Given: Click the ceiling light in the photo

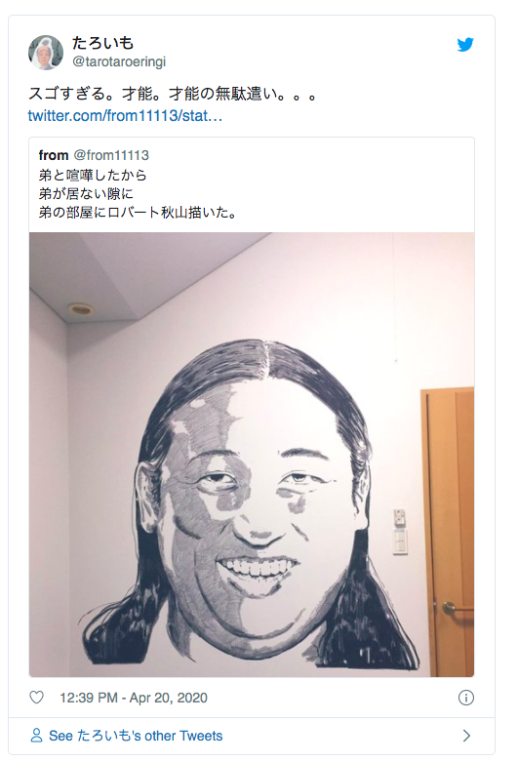Looking at the screenshot, I should point(81,309).
